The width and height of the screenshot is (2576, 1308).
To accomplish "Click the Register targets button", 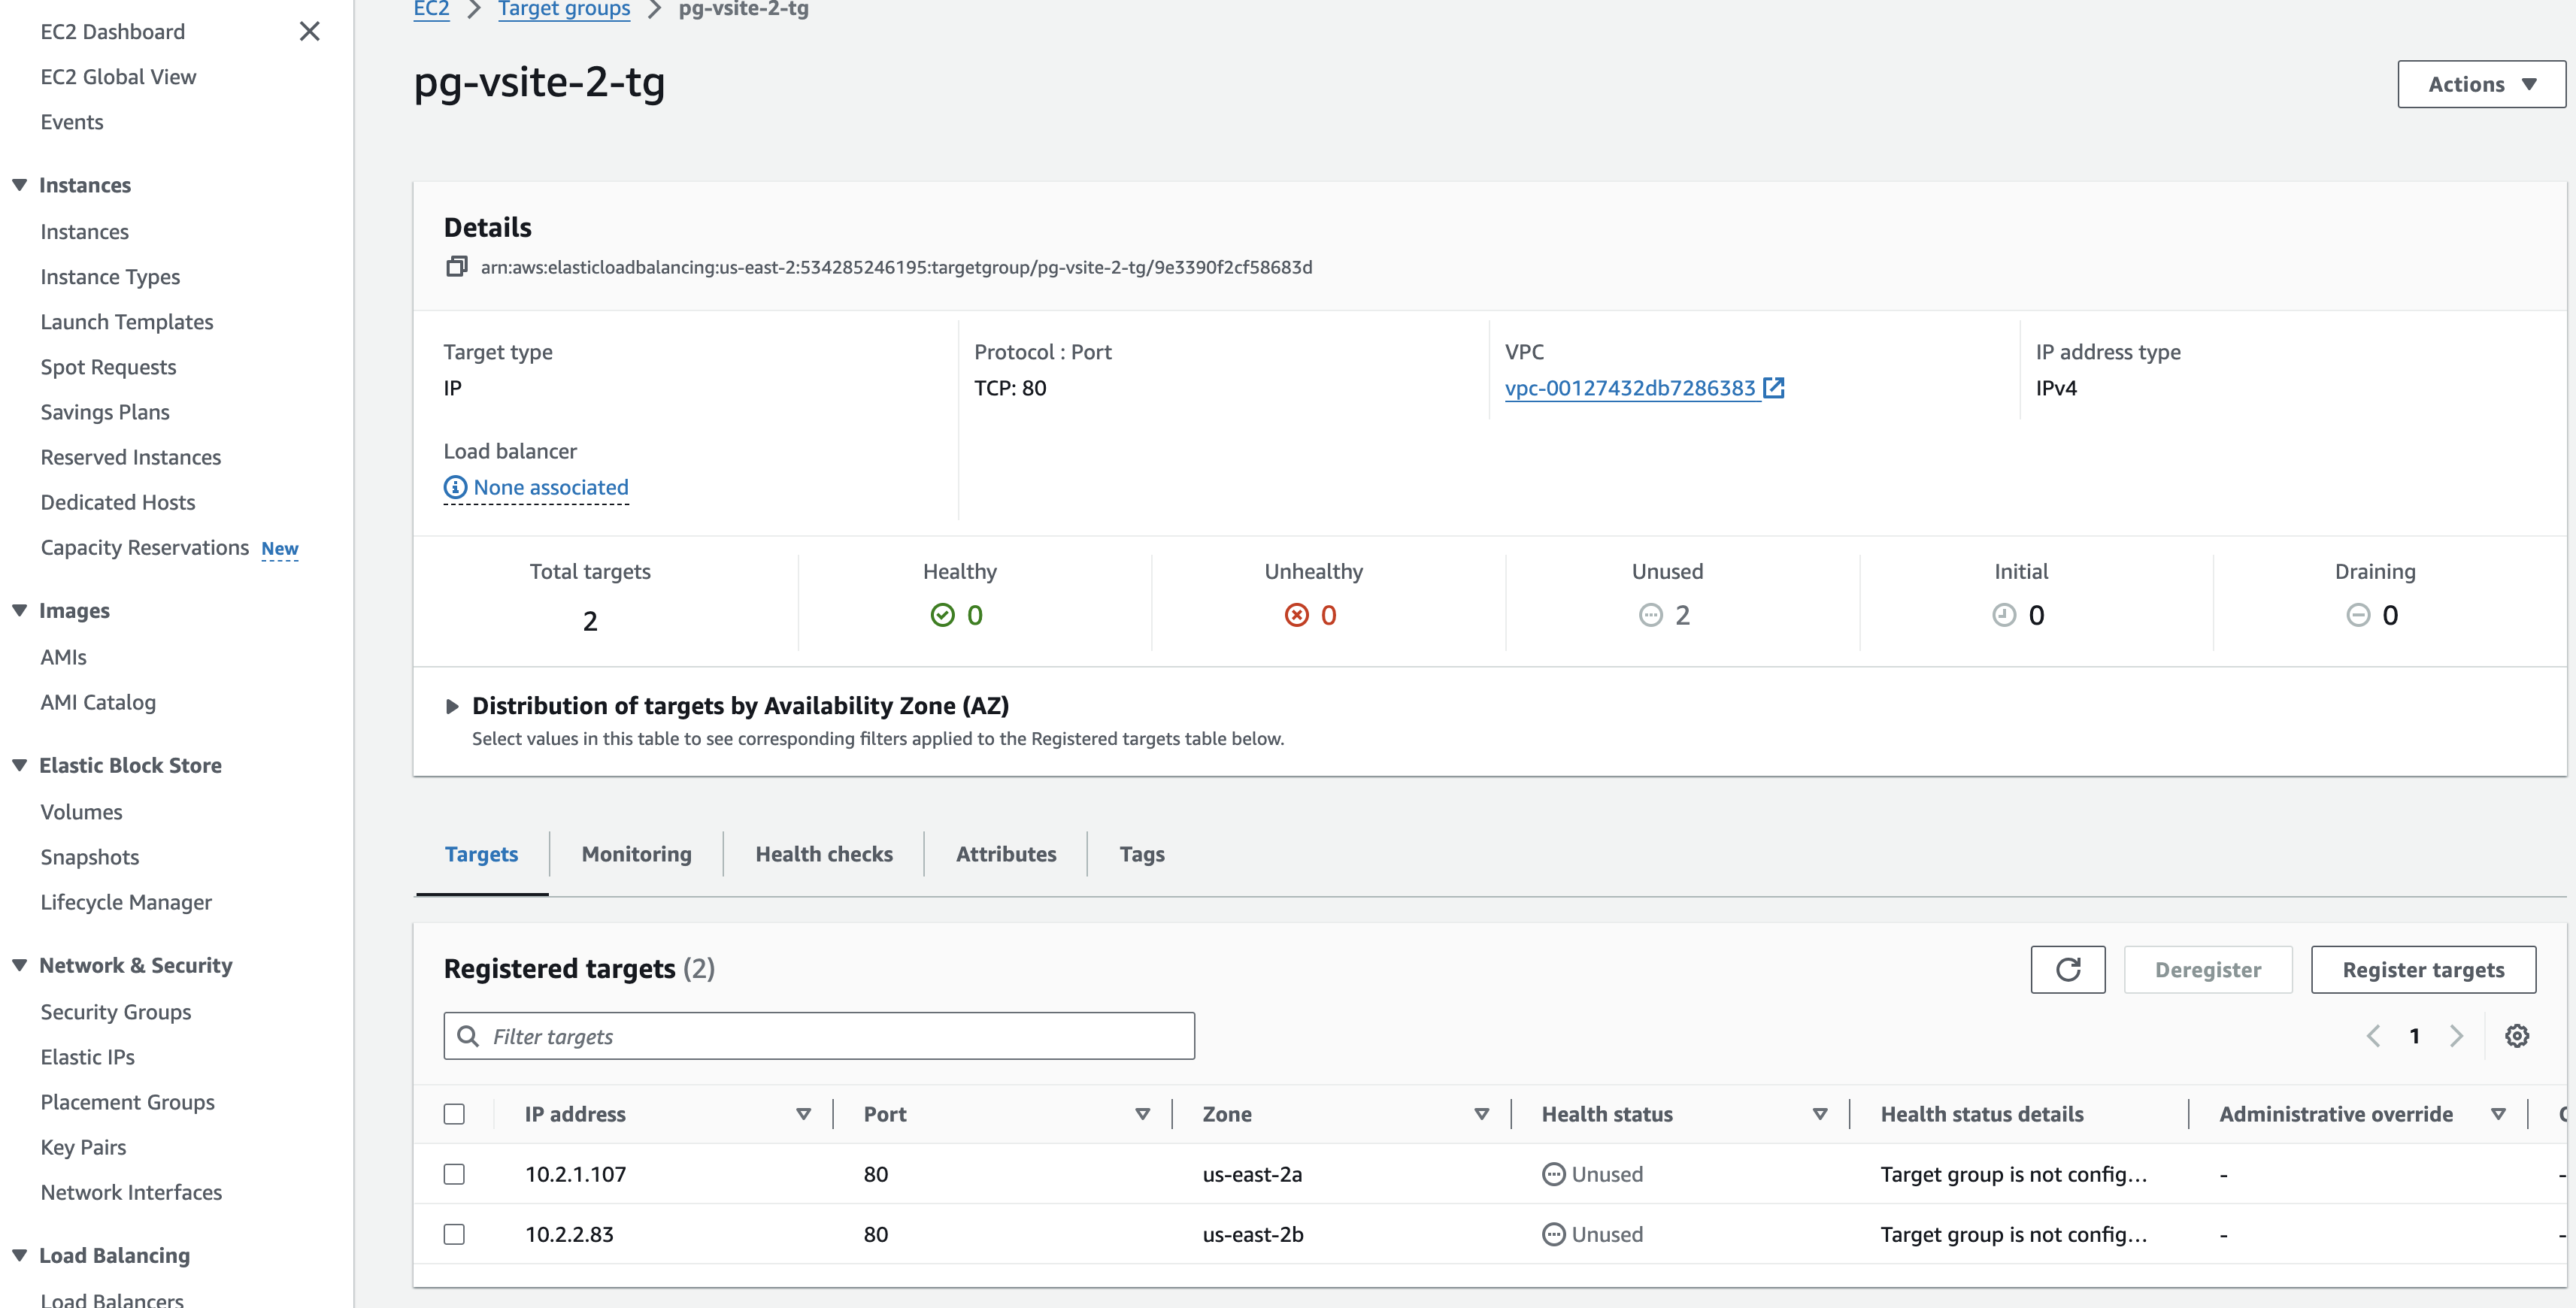I will click(2423, 969).
